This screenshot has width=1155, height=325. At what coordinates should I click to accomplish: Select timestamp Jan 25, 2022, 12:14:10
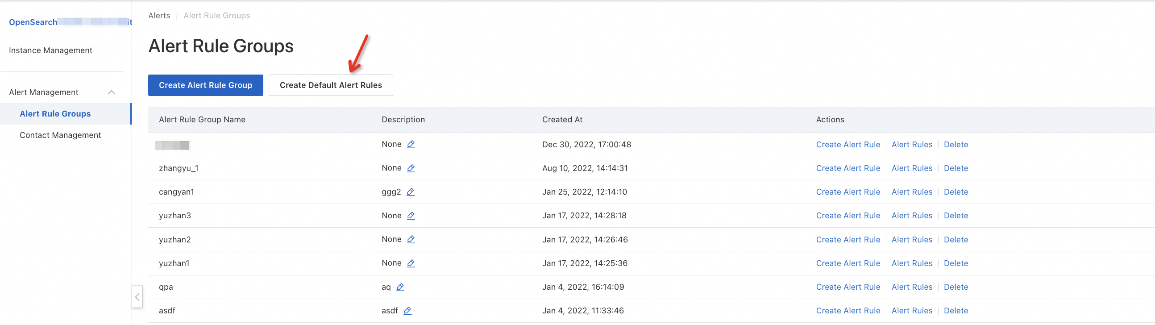tap(584, 192)
